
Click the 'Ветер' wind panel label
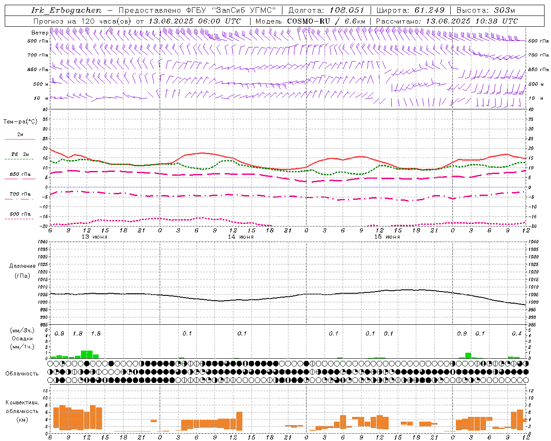[x=40, y=33]
